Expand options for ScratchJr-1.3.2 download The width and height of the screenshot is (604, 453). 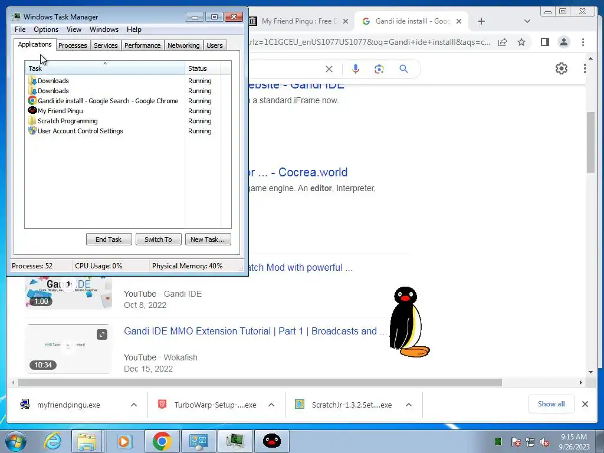tap(409, 405)
